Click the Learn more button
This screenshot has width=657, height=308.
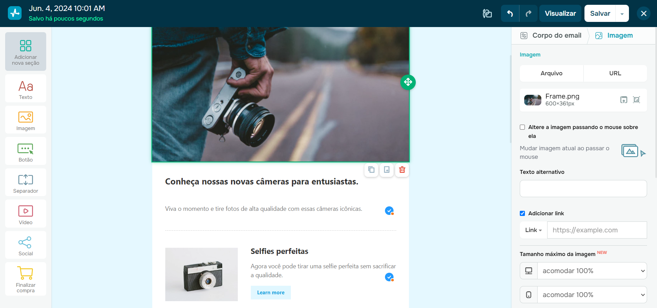[x=271, y=293]
